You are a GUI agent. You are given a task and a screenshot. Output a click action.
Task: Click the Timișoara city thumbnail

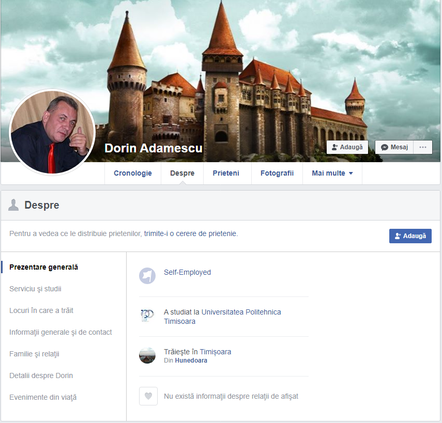click(x=147, y=355)
